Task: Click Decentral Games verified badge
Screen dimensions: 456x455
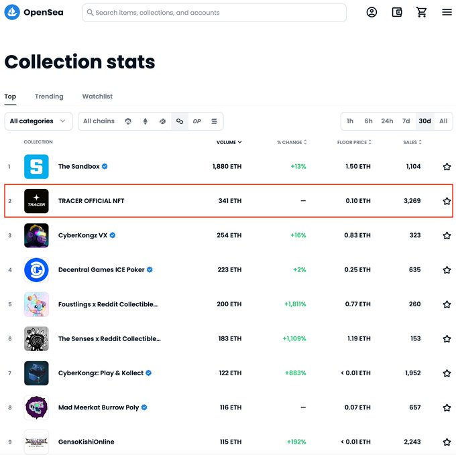Action: pyautogui.click(x=150, y=270)
